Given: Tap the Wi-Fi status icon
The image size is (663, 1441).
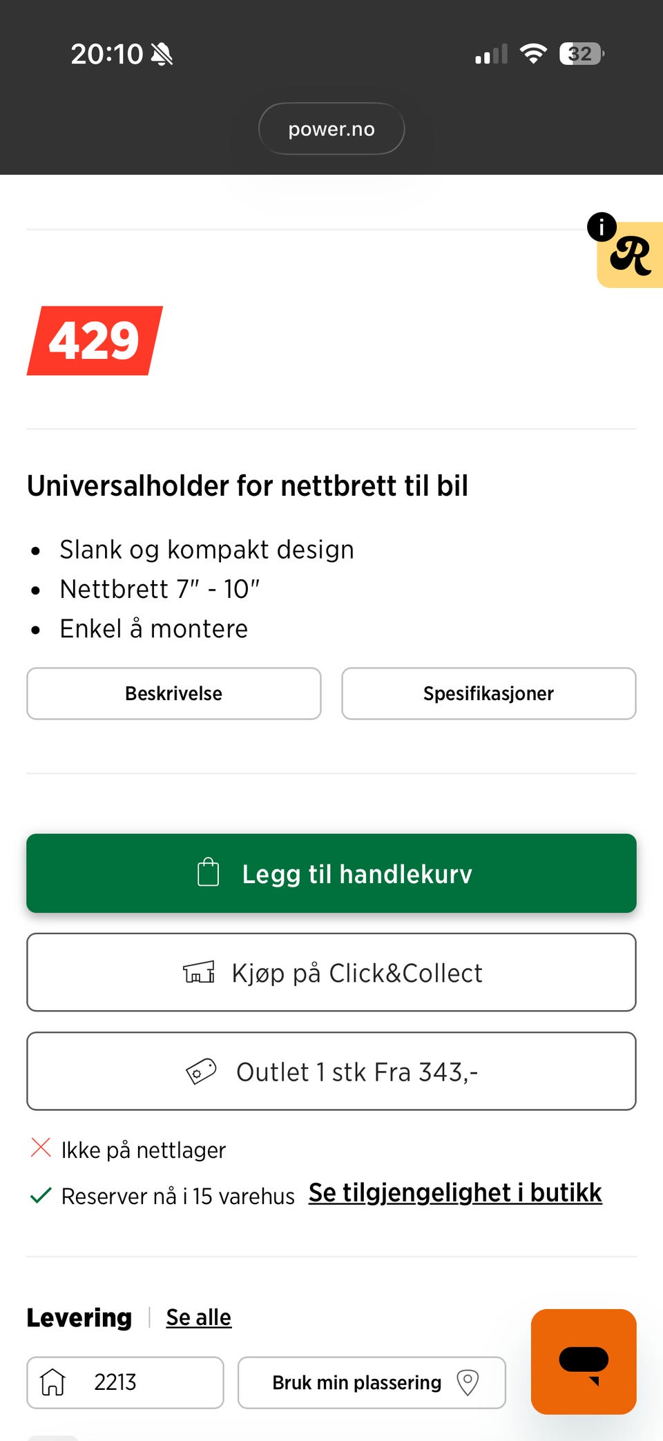Looking at the screenshot, I should point(533,53).
